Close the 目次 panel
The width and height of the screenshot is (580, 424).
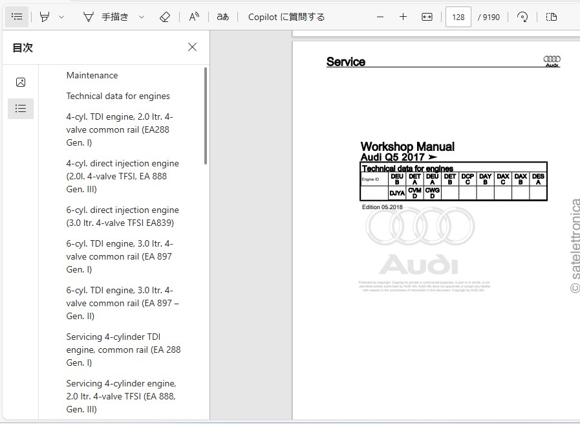point(192,47)
